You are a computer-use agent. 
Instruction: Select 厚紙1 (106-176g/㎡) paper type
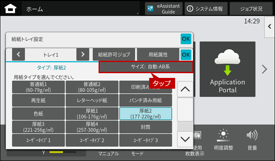point(92,114)
